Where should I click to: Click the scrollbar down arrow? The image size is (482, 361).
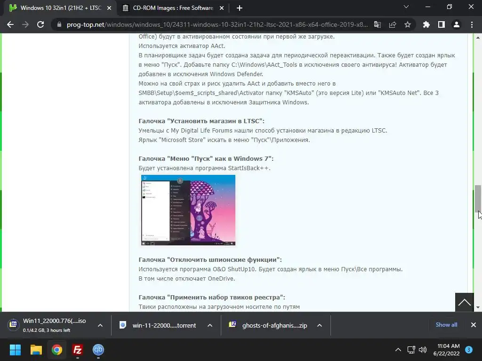coord(478,307)
